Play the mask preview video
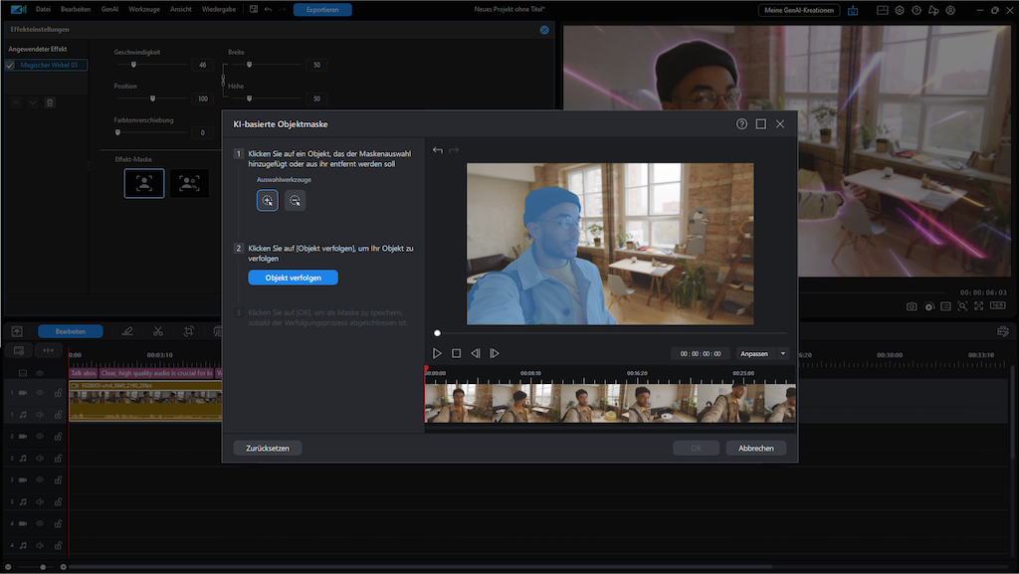Viewport: 1019px width, 574px height. pos(437,353)
